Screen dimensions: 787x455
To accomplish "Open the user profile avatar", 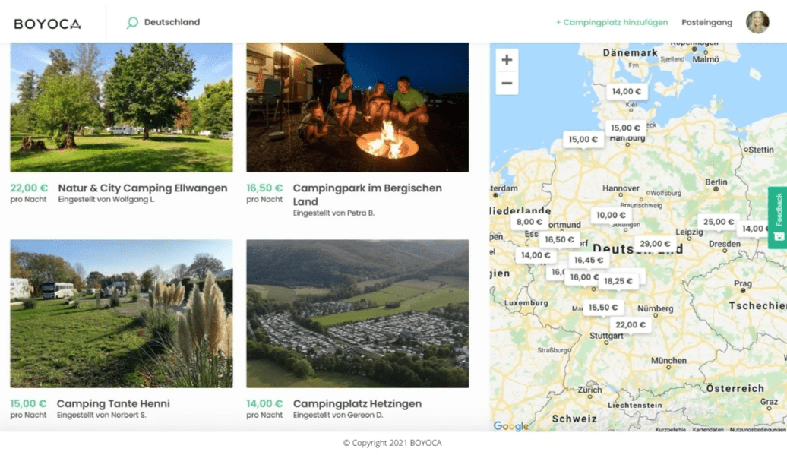I will (x=757, y=22).
